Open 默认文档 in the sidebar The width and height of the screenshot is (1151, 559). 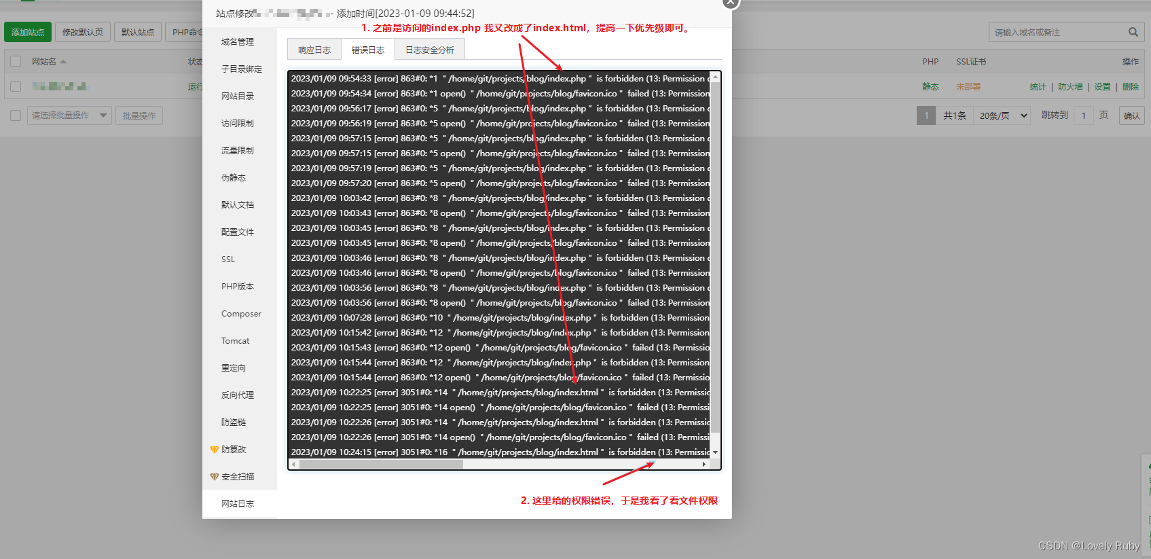click(238, 205)
